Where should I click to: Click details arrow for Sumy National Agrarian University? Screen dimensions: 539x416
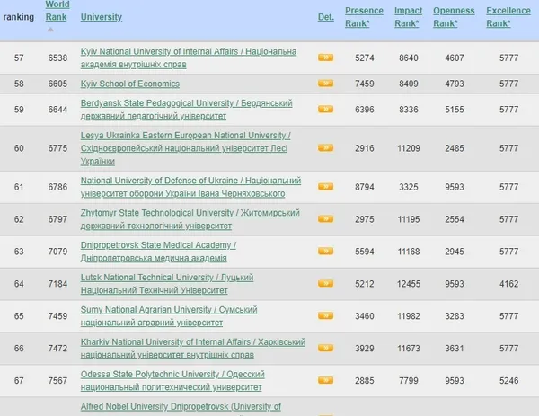pyautogui.click(x=325, y=316)
